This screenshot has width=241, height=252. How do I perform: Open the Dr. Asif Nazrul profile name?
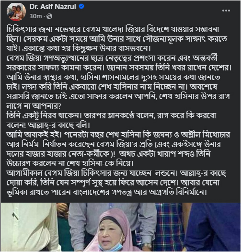tap(53, 7)
